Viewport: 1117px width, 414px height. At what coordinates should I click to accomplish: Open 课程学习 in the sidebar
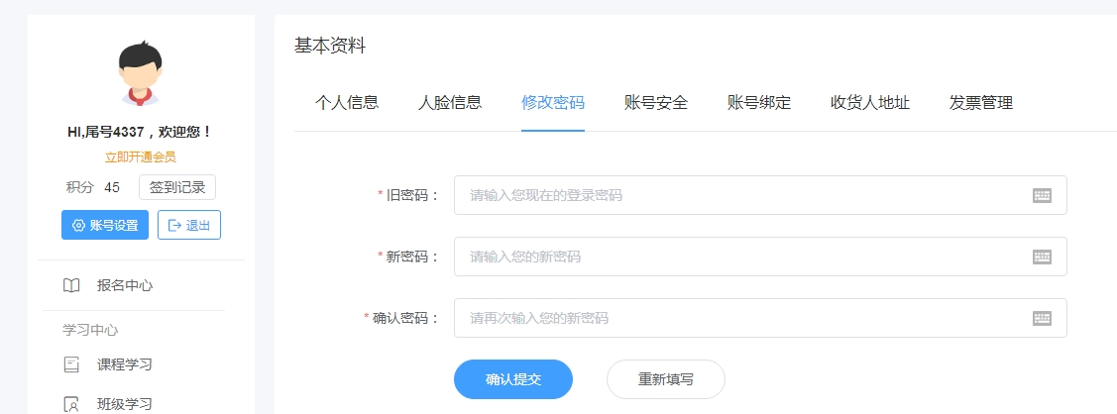[125, 364]
